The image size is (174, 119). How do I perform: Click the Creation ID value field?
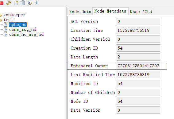[138, 48]
